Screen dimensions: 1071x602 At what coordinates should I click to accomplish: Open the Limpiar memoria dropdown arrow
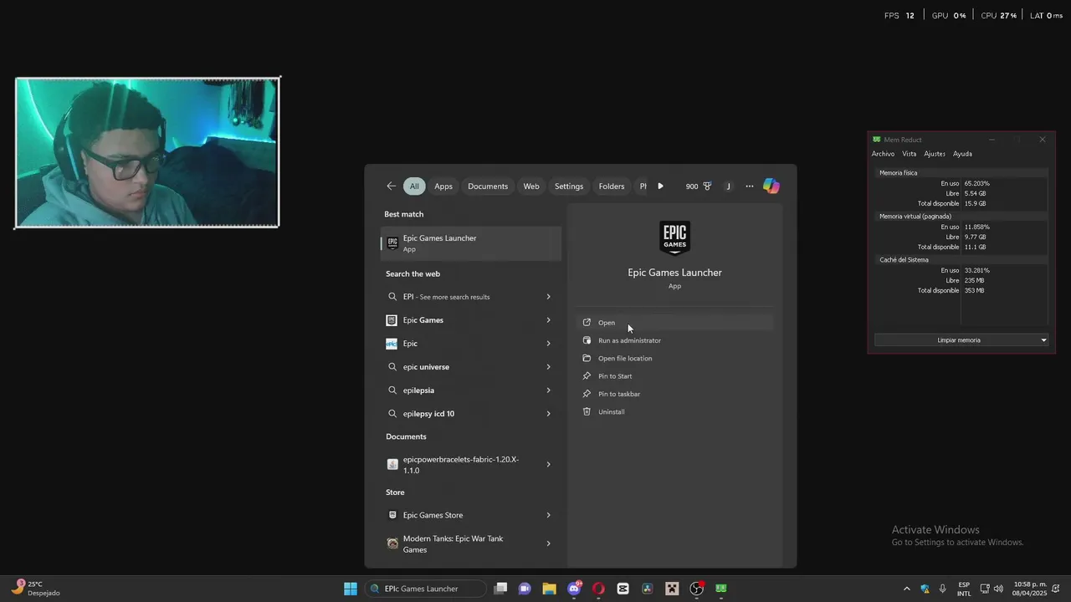point(1043,340)
